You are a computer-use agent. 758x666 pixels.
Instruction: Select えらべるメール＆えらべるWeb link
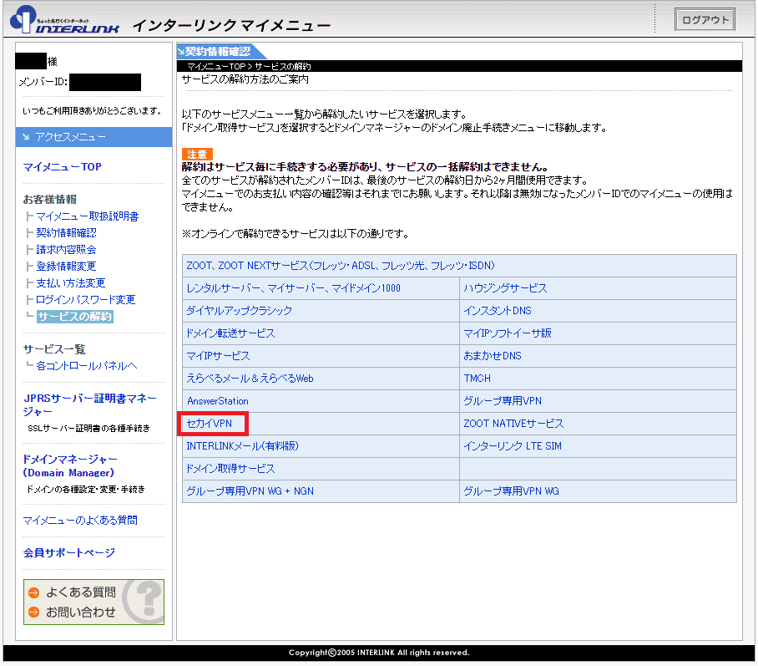(250, 379)
